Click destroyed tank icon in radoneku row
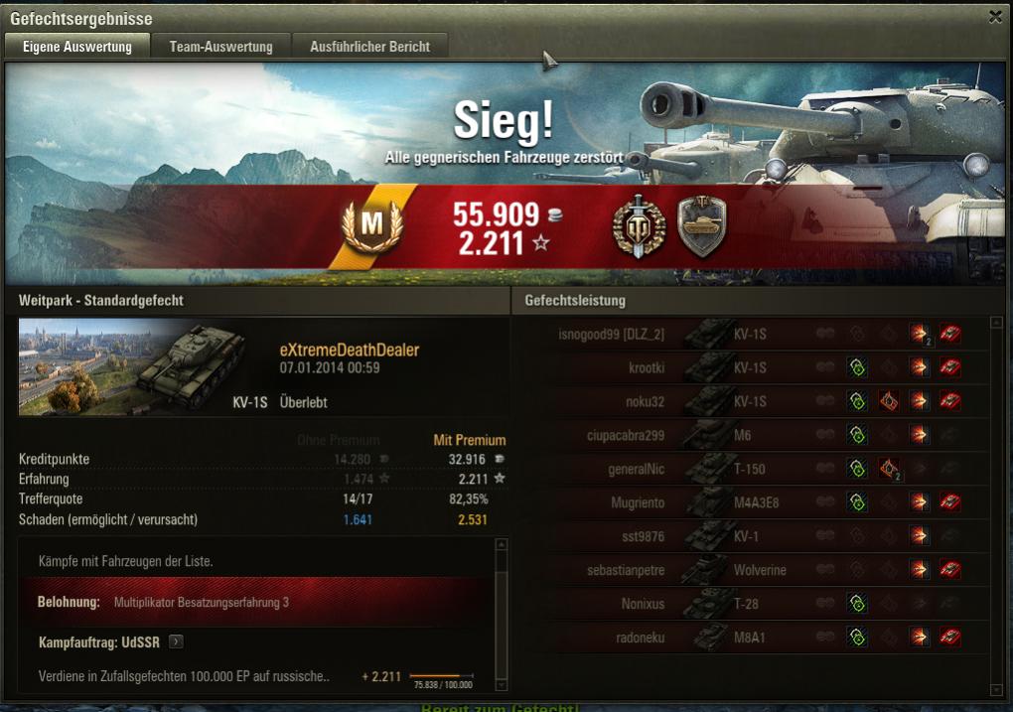Image resolution: width=1013 pixels, height=712 pixels. point(949,637)
